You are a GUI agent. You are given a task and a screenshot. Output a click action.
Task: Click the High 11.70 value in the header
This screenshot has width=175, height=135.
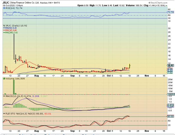pos(95,5)
